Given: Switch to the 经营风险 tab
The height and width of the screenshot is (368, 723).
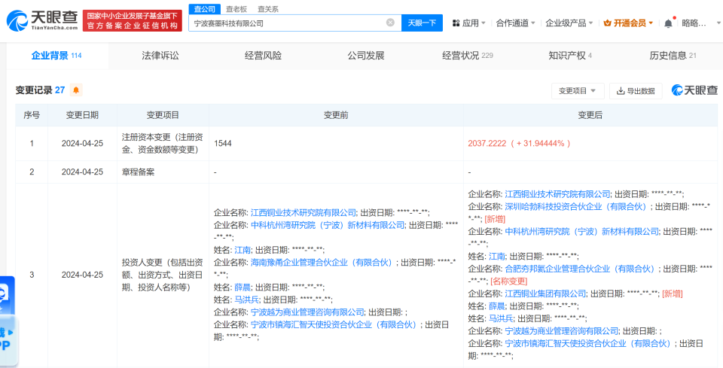Looking at the screenshot, I should point(263,56).
